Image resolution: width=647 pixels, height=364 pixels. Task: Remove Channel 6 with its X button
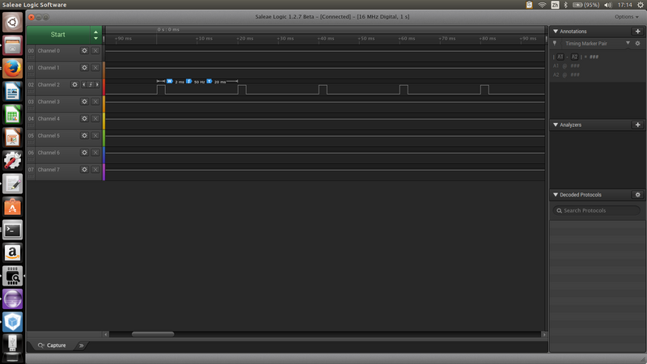[95, 153]
